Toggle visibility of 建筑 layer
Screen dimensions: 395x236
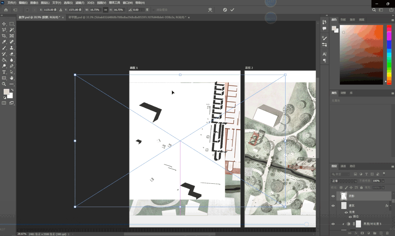click(333, 206)
